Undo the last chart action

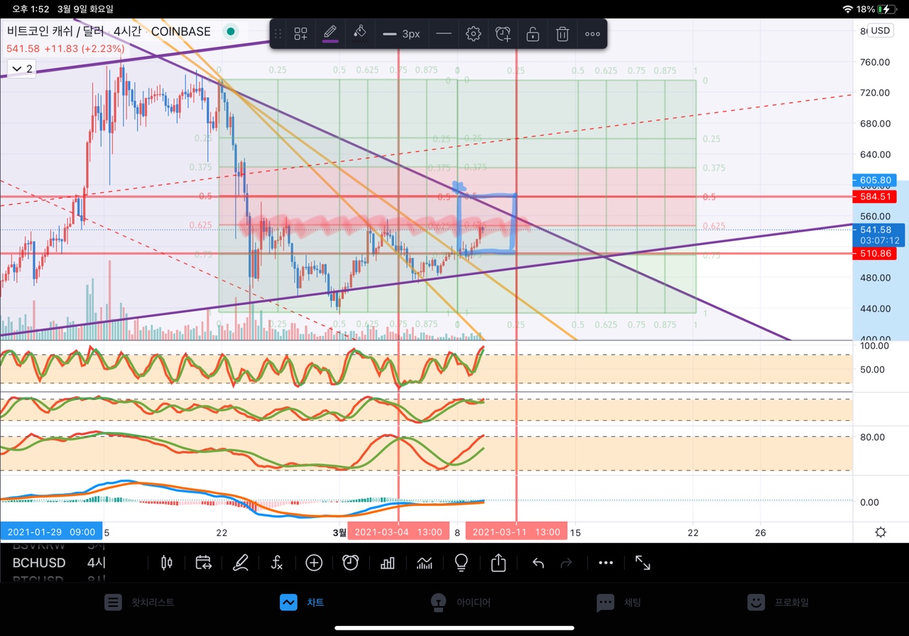[x=538, y=563]
